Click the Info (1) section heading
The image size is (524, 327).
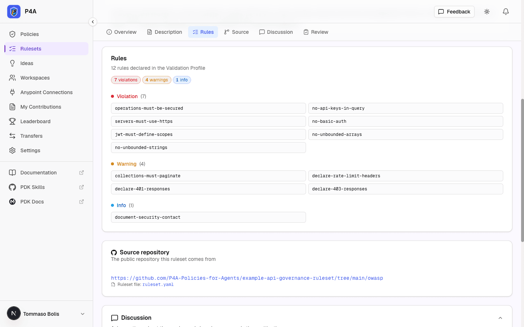click(122, 205)
